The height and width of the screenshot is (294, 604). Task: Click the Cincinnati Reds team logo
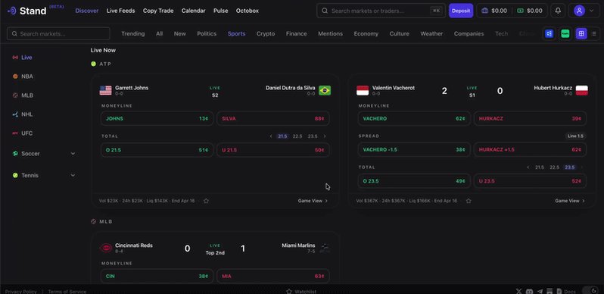click(x=105, y=248)
